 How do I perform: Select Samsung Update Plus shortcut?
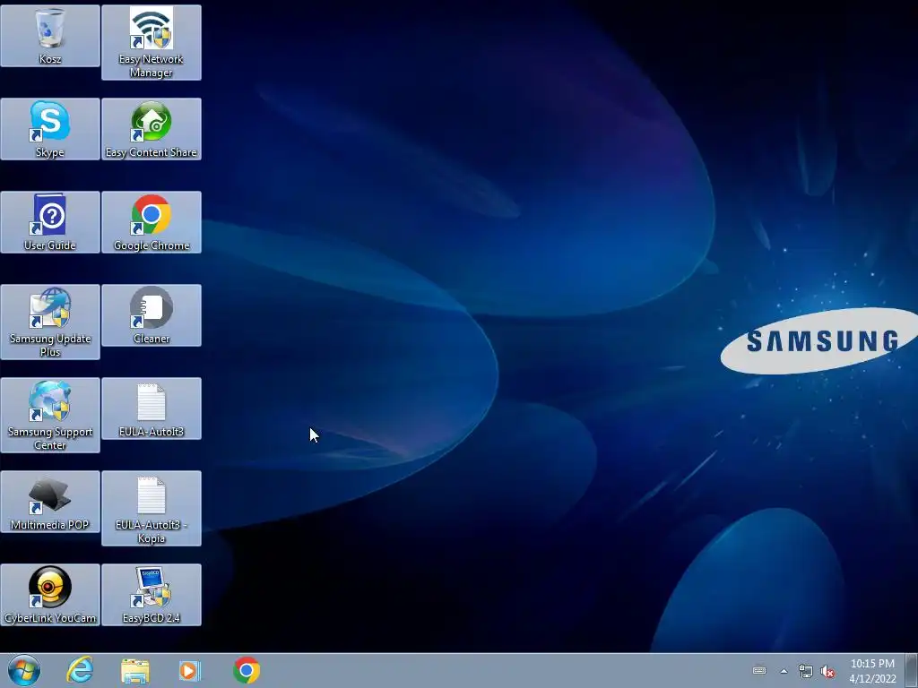click(x=50, y=322)
